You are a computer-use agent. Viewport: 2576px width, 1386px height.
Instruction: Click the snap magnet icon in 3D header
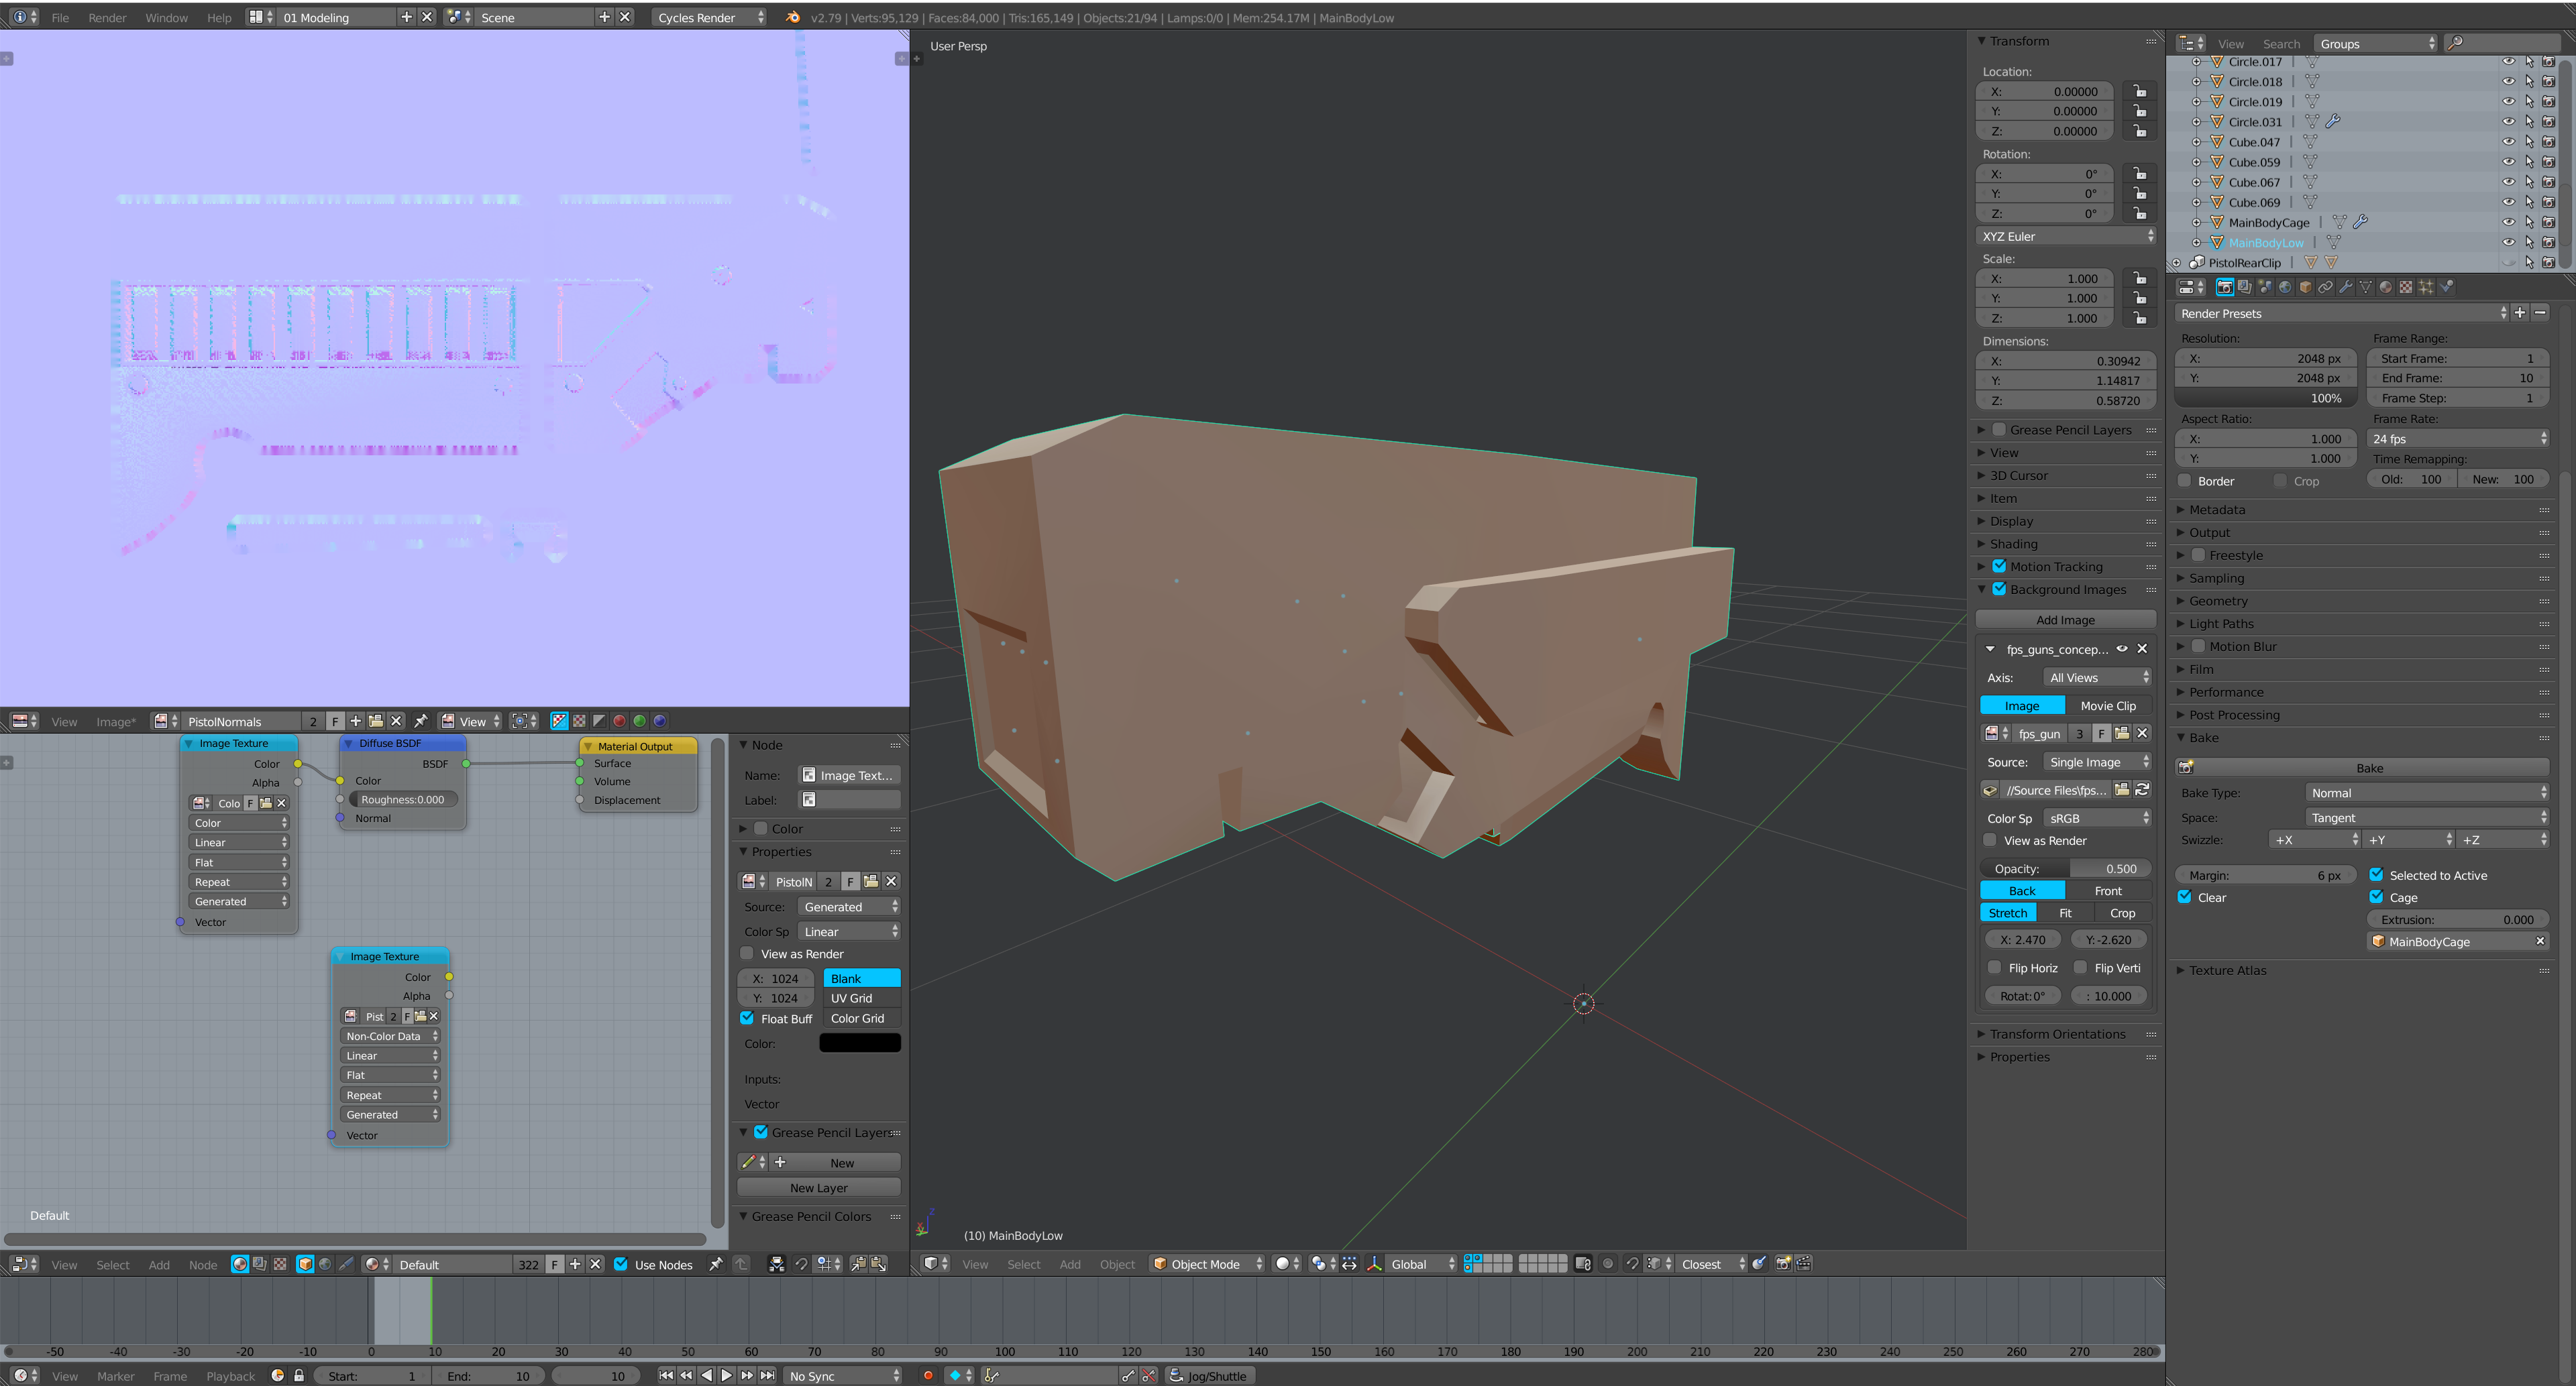point(1633,1264)
